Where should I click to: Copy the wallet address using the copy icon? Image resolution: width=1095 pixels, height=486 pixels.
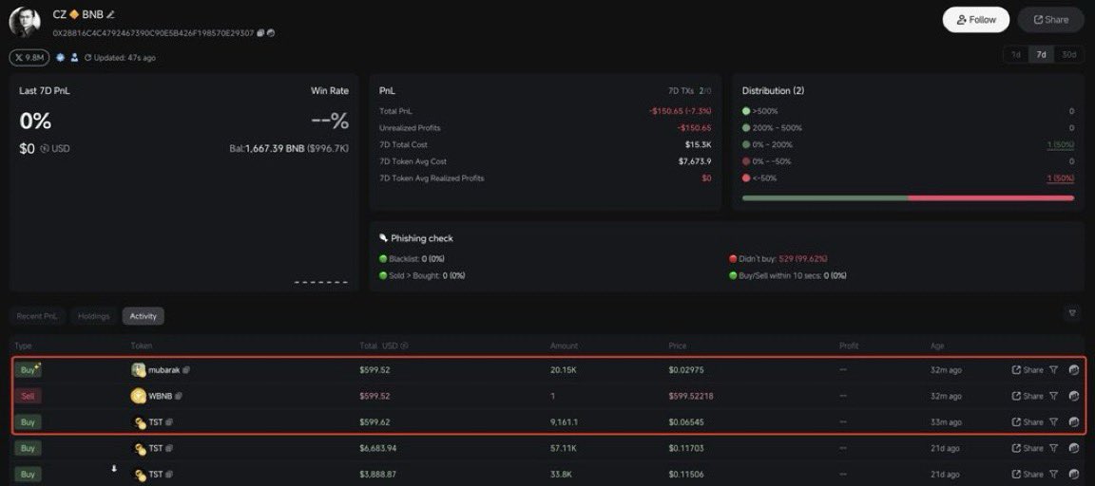point(259,33)
